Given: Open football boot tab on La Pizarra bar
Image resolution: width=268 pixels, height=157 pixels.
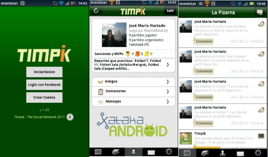Looking at the screenshot, I should pyautogui.click(x=205, y=153).
